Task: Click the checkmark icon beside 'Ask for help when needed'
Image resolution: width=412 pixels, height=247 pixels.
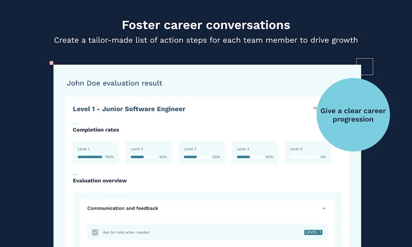Action: point(95,232)
